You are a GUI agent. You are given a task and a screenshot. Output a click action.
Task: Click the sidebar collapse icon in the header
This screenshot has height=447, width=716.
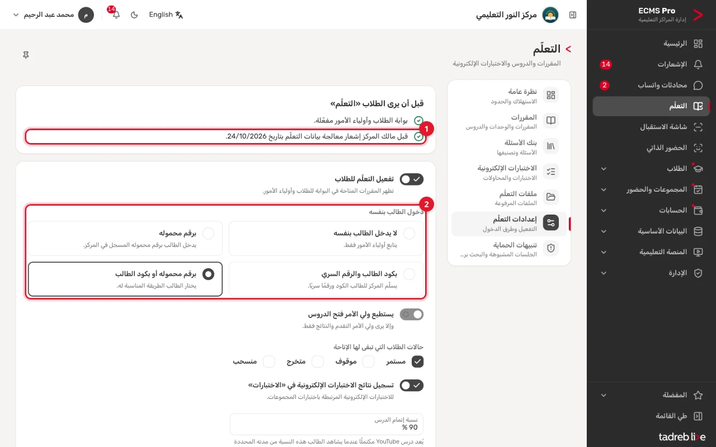573,15
